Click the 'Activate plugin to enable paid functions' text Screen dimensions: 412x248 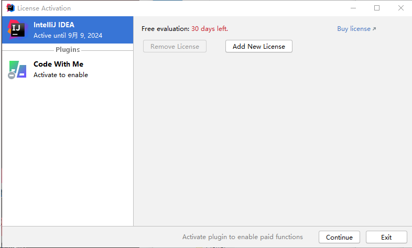(x=243, y=237)
